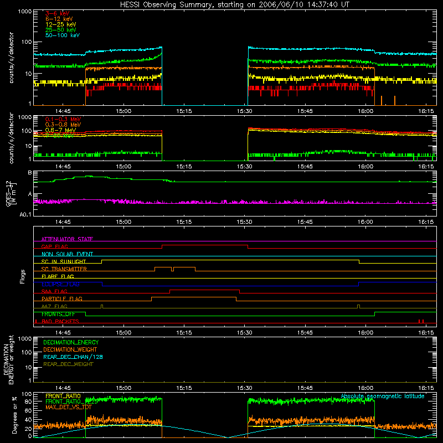443x443 pixels.
Task: Click the yellow FRONT_RATIO legend label
Action: pos(63,396)
